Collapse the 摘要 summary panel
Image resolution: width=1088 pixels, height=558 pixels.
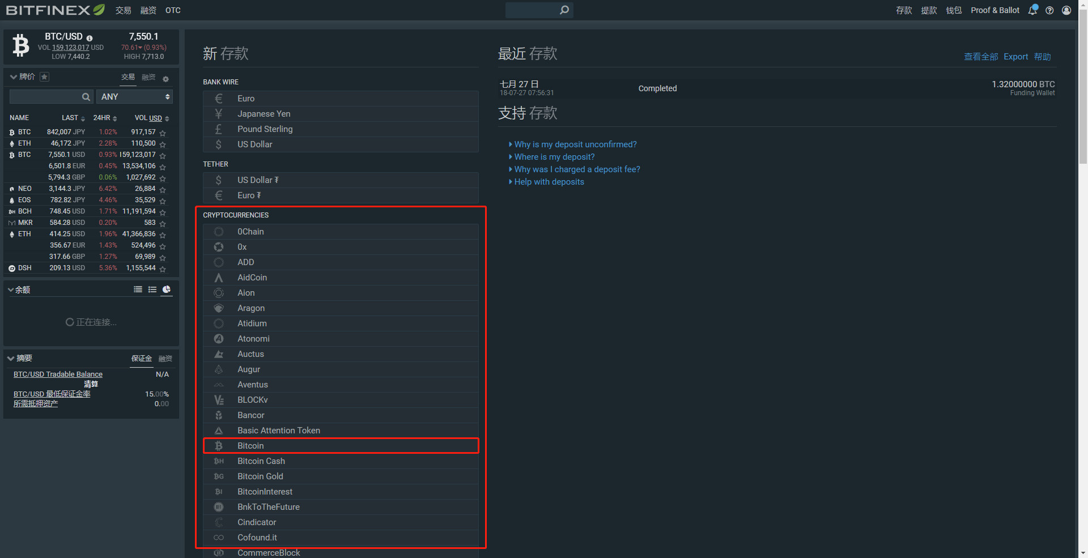pos(11,358)
